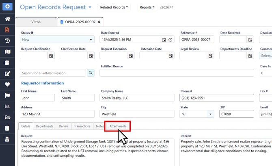Image resolution: width=272 pixels, height=166 pixels.
Task: Open the Related Records dropdown
Action: pyautogui.click(x=114, y=7)
